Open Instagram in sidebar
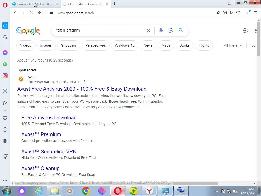Screen dimensions: 261x196 (5, 76)
